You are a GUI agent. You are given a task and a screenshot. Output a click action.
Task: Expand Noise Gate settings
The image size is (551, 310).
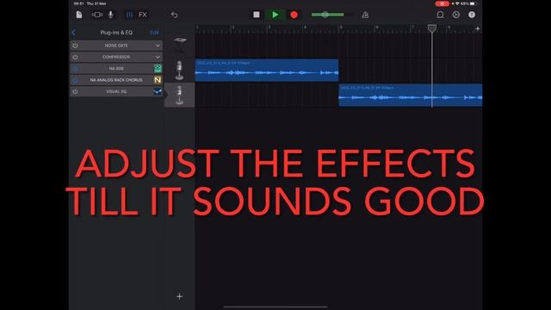158,46
